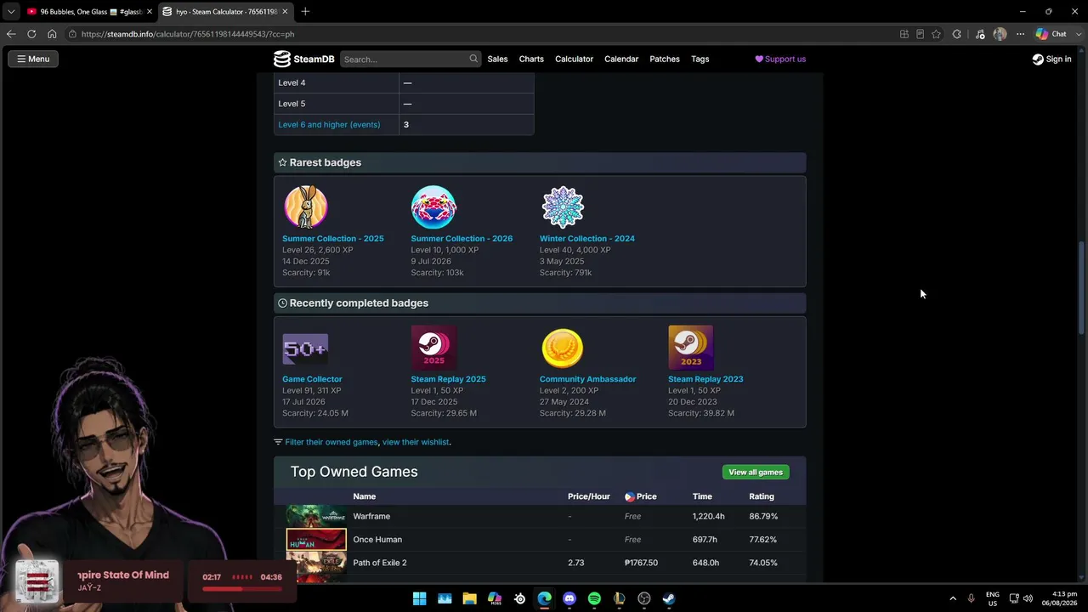The width and height of the screenshot is (1088, 612).
Task: Show hidden system tray icons chevron
Action: pos(953,598)
